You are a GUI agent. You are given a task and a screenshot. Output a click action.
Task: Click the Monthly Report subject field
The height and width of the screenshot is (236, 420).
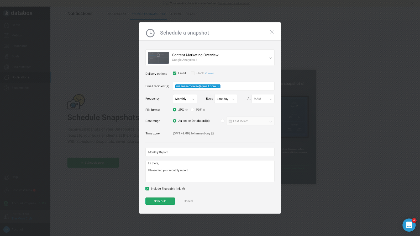pos(210,152)
